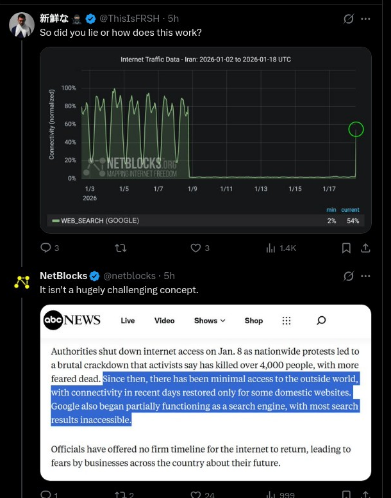The image size is (391, 498).
Task: Expand Shows menu in ABC News screenshot
Action: click(210, 321)
